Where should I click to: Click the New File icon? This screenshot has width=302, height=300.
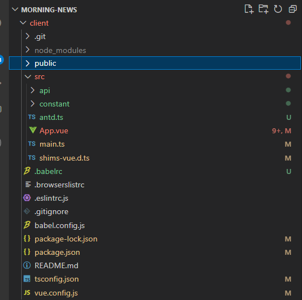pyautogui.click(x=249, y=9)
